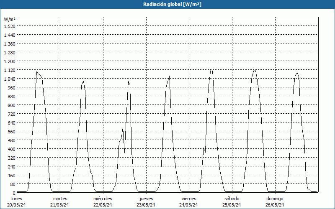The image size is (335, 209).
Task: Click the 'miércoles' day label
Action: [103, 199]
